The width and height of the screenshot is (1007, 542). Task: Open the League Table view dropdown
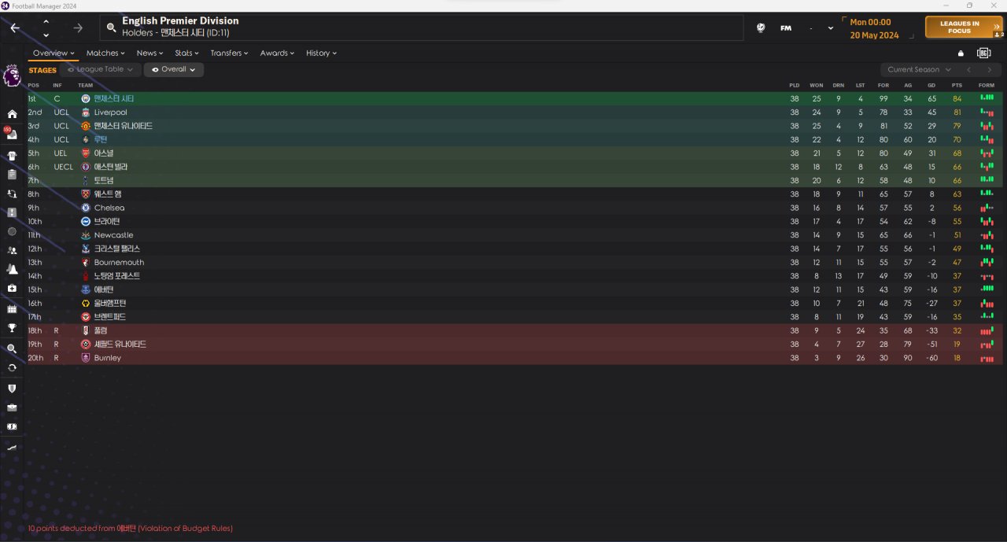tap(101, 69)
